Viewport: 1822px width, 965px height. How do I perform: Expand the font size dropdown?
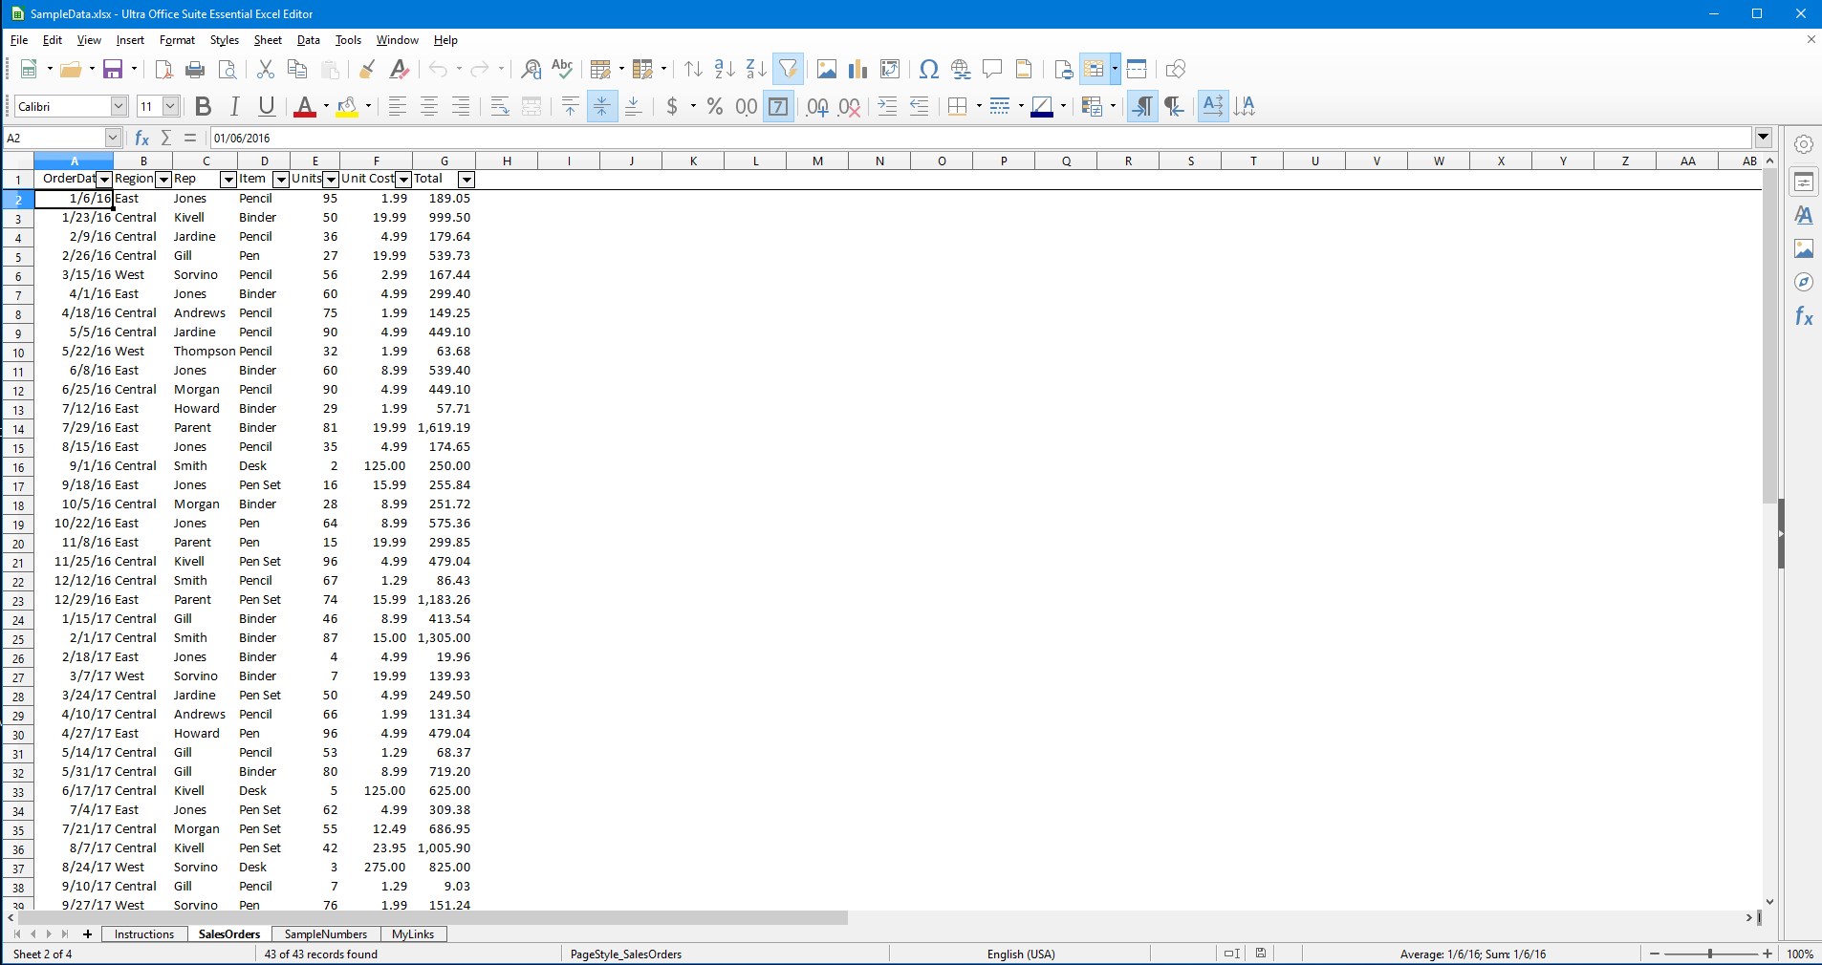(170, 106)
